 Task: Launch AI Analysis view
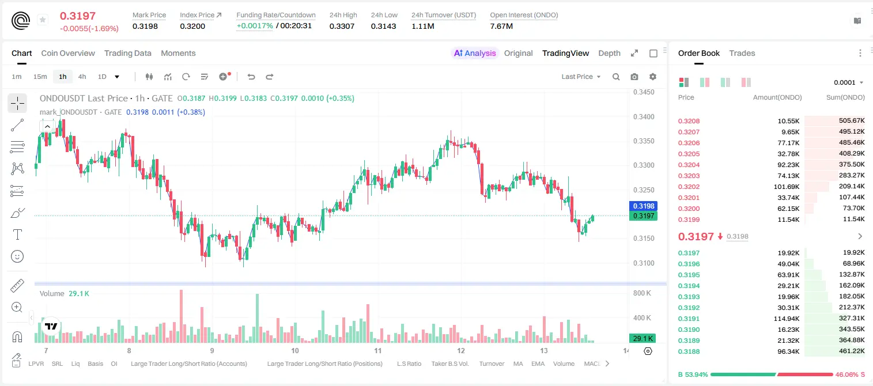(x=475, y=53)
